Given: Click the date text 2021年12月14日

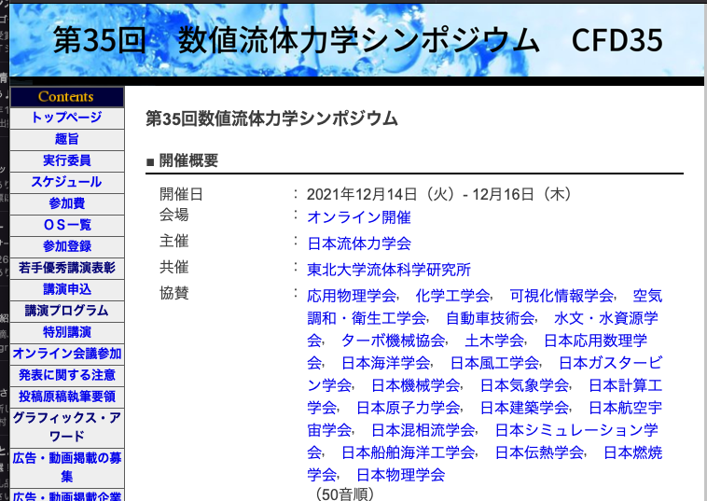Looking at the screenshot, I should 362,194.
